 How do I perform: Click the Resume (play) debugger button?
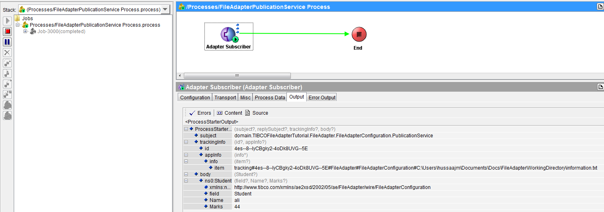pyautogui.click(x=7, y=21)
